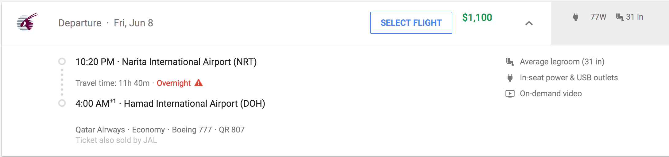Click the 77W aircraft code
This screenshot has height=157, width=669.
[x=598, y=17]
